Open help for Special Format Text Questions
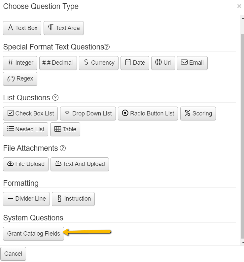The width and height of the screenshot is (244, 262). [x=107, y=47]
